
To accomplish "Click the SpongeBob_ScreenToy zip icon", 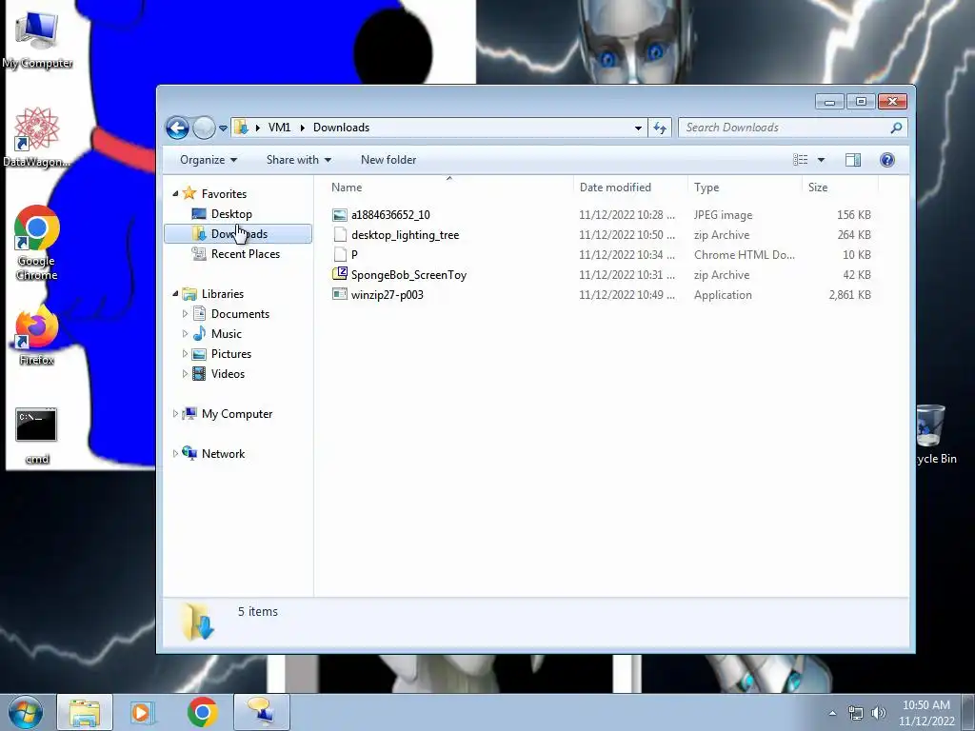I will coord(340,274).
